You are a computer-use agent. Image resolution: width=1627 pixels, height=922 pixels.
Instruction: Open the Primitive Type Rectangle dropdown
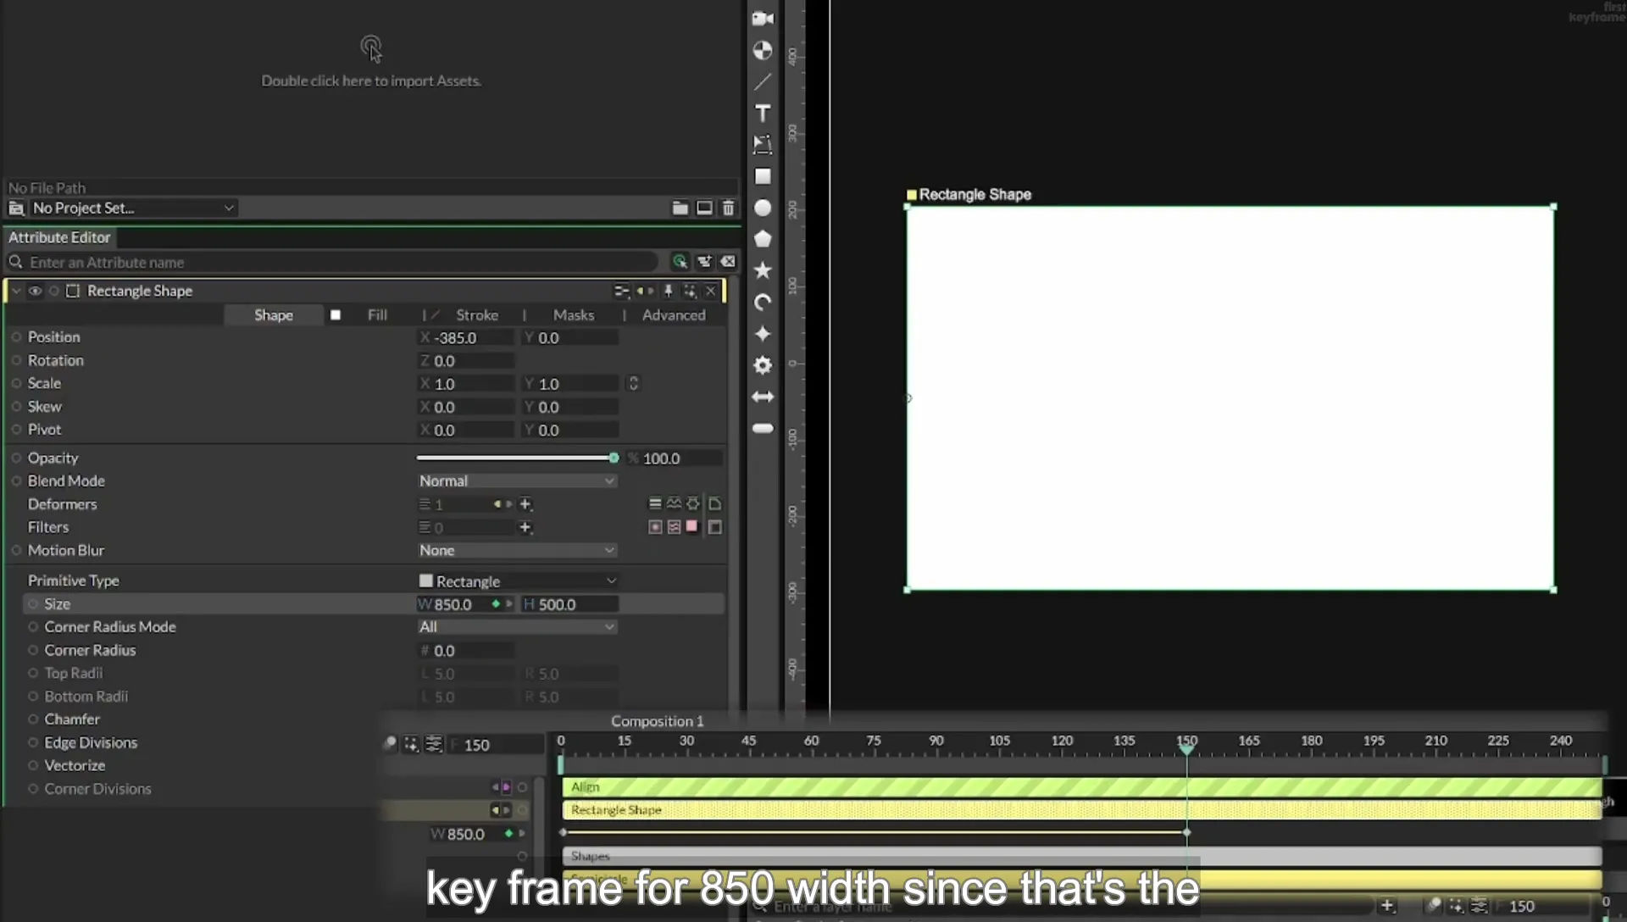pos(517,580)
